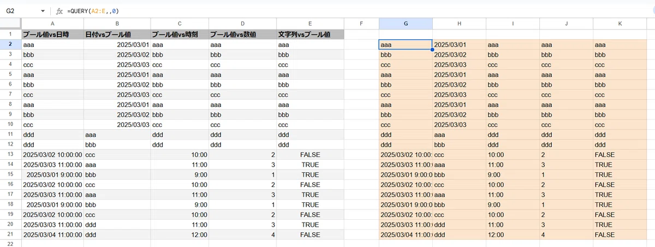Click cell B11 containing aaa
Viewport: 655px width, 247px height.
(117, 134)
